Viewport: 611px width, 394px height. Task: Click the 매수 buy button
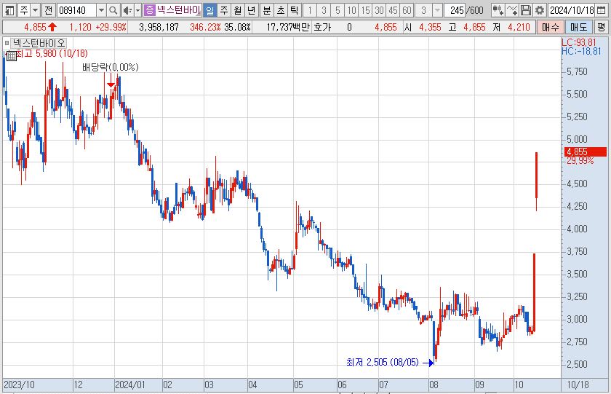point(550,27)
